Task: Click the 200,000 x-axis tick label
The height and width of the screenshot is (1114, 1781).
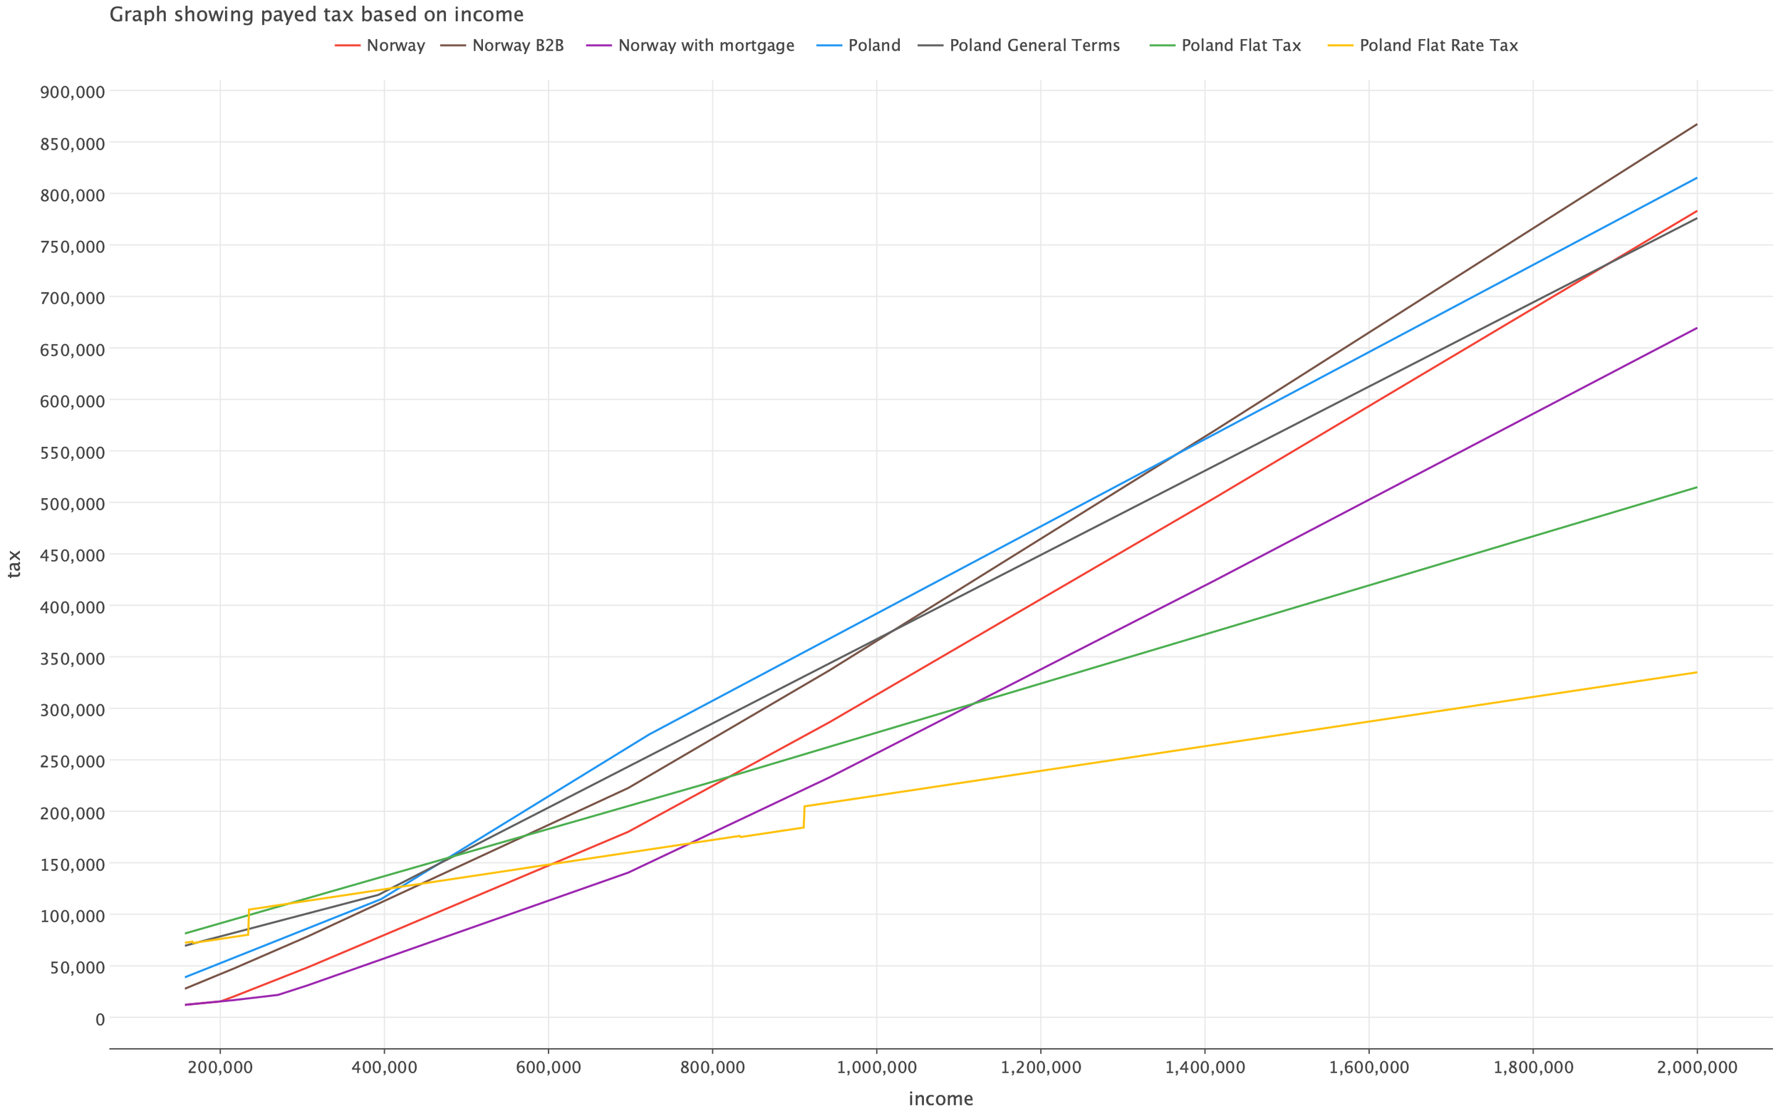Action: coord(219,1067)
